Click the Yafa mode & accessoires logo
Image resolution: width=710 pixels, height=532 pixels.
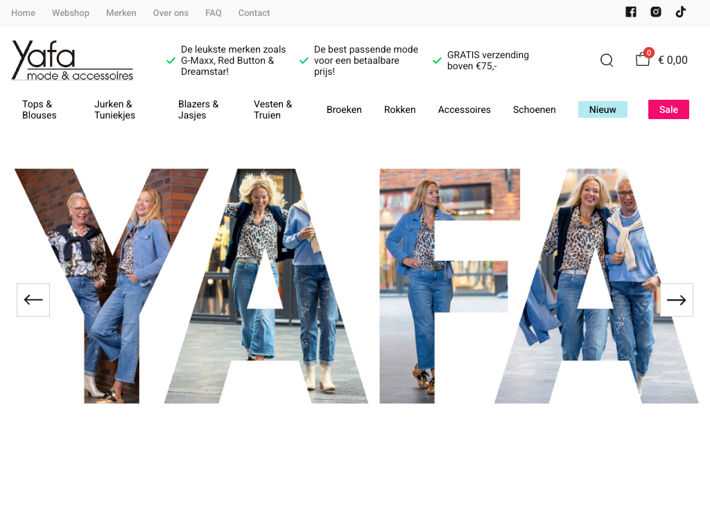click(72, 60)
